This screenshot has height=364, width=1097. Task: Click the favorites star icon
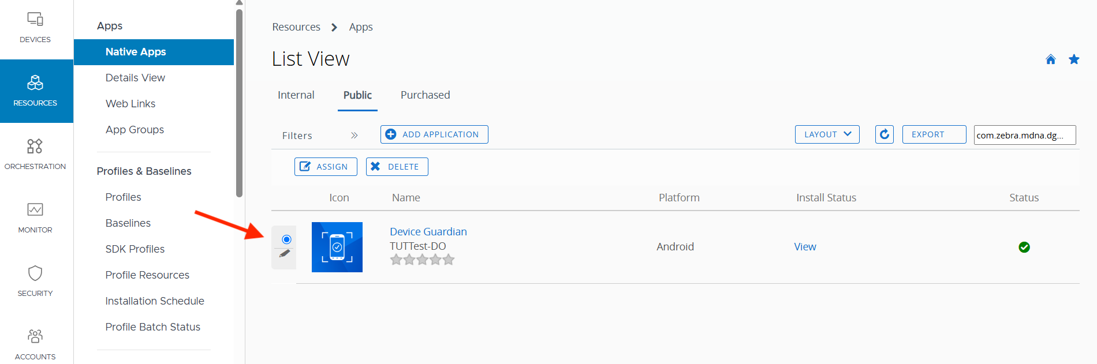pos(1074,59)
